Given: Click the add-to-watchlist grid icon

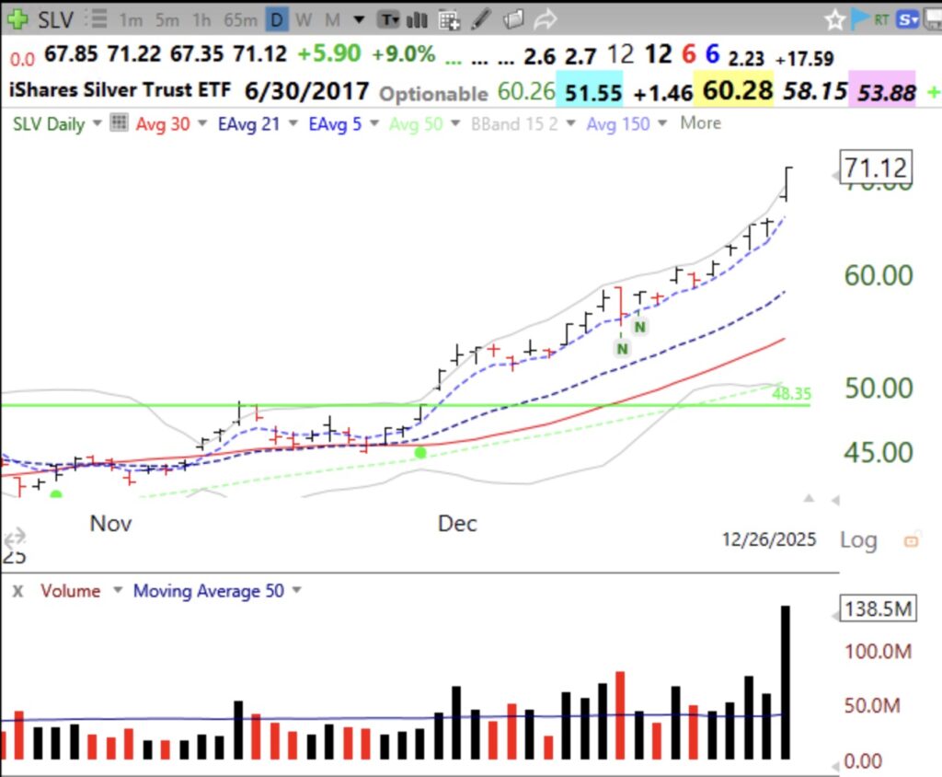Looking at the screenshot, I should coord(449,18).
